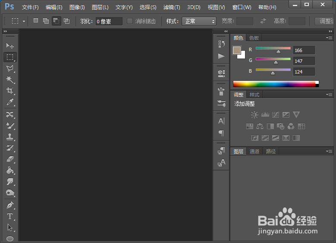Open the Character Styles panel icon
This screenshot has height=243, width=336.
click(x=221, y=163)
